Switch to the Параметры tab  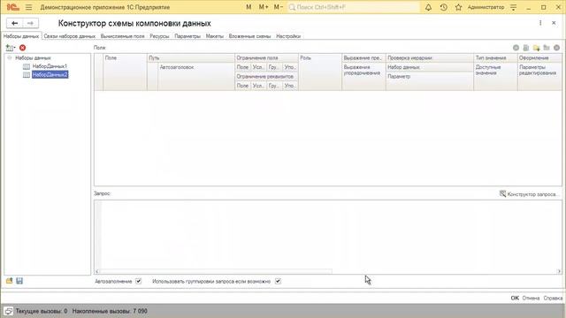187,36
